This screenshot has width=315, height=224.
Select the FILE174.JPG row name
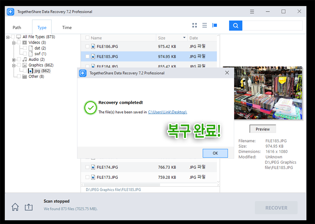tap(107, 167)
